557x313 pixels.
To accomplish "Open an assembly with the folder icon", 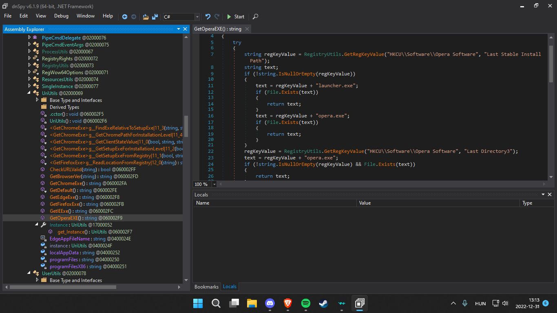I will [146, 17].
